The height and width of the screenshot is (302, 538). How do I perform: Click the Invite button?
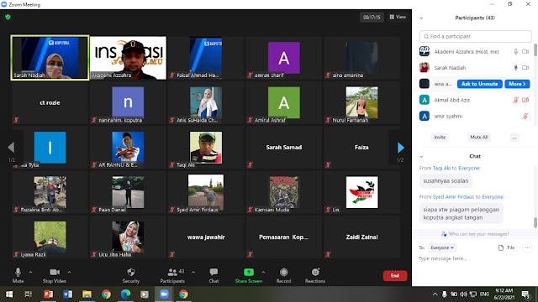tap(440, 138)
